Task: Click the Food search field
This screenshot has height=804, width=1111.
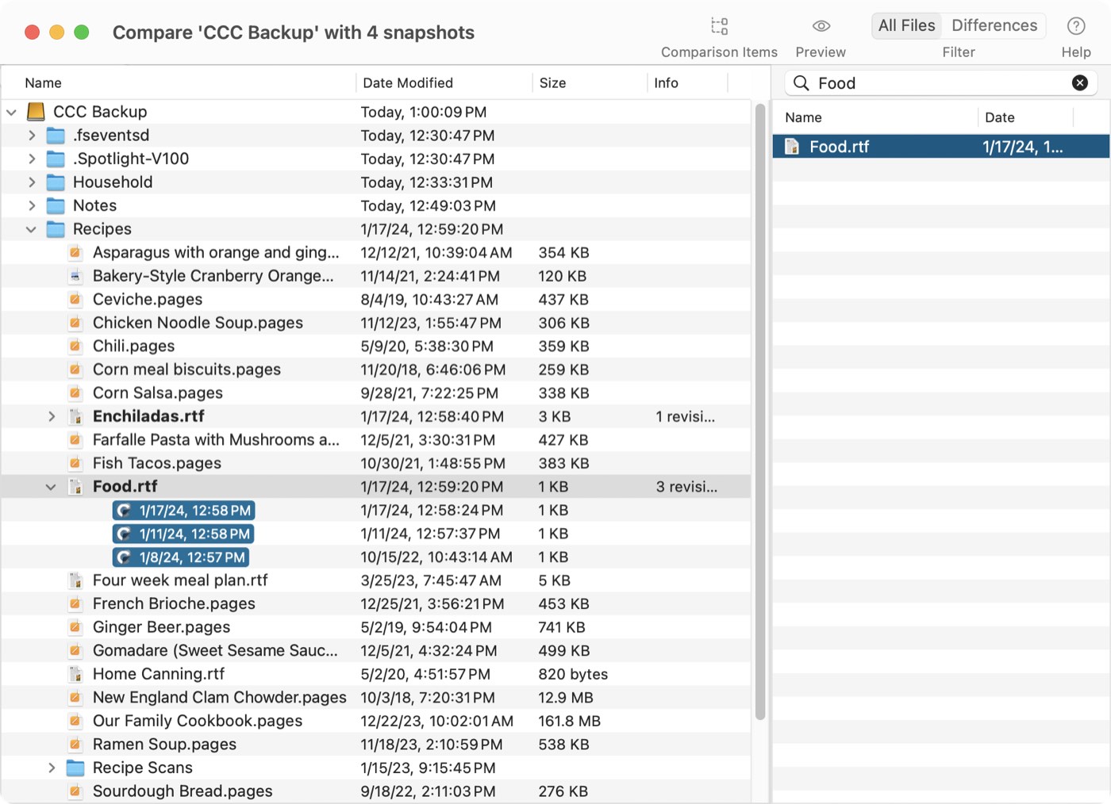Action: (x=940, y=83)
